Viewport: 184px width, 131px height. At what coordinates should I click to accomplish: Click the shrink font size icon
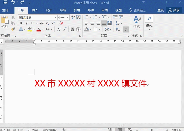(65, 29)
